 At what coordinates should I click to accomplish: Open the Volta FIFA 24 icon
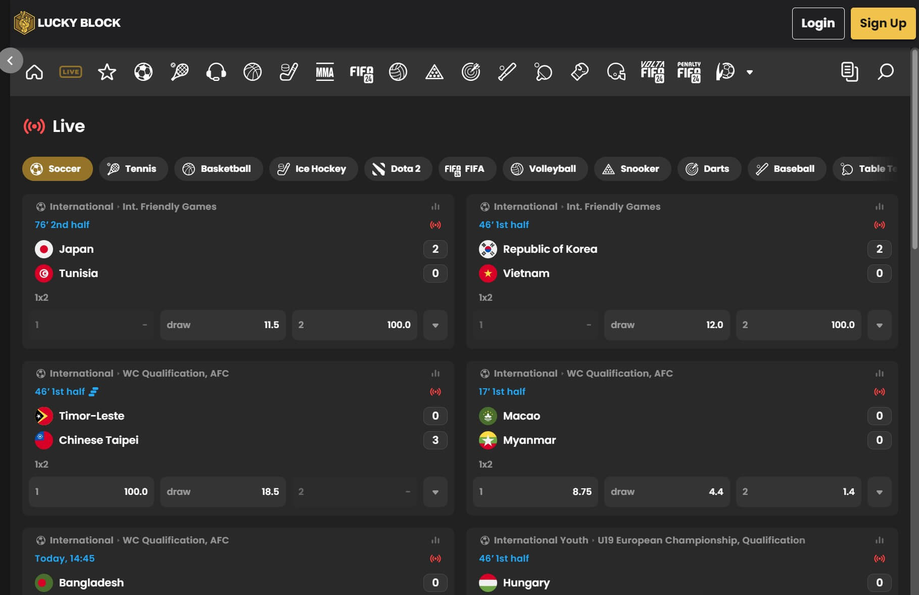click(x=653, y=72)
